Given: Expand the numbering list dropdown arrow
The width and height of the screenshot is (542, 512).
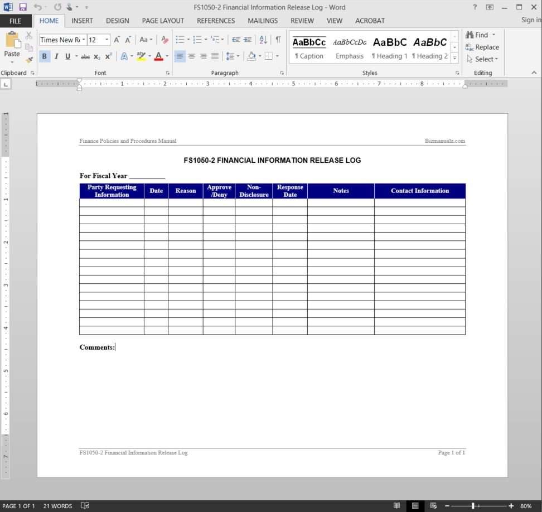Looking at the screenshot, I should tap(206, 40).
